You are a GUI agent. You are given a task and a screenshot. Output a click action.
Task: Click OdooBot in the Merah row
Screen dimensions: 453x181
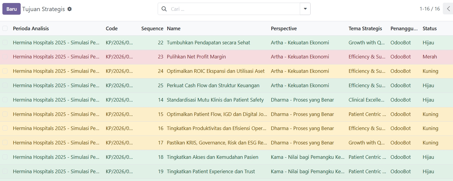[x=401, y=57]
